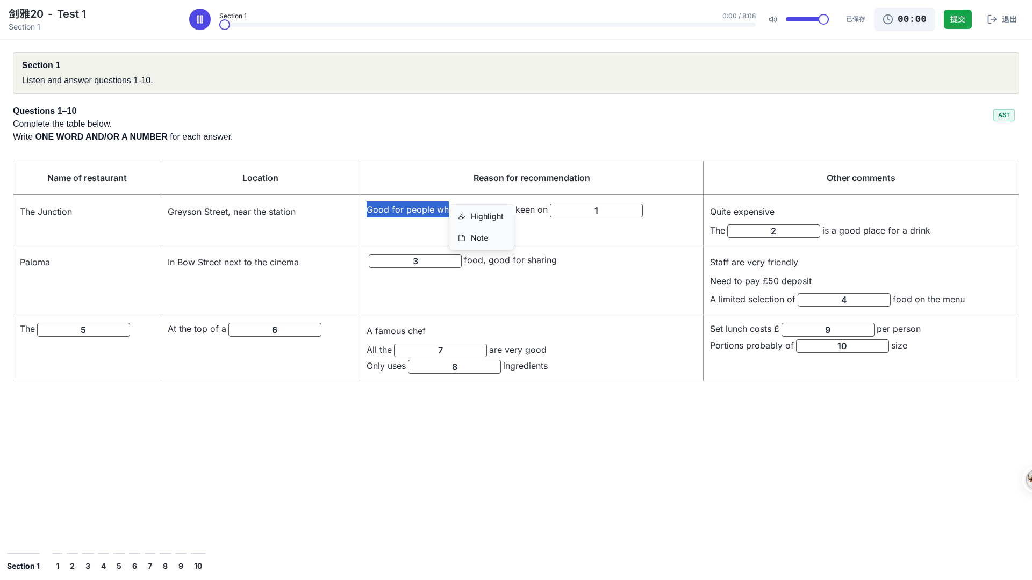Jump to question 9 in bottom navigator
1032x580 pixels.
pos(181,565)
